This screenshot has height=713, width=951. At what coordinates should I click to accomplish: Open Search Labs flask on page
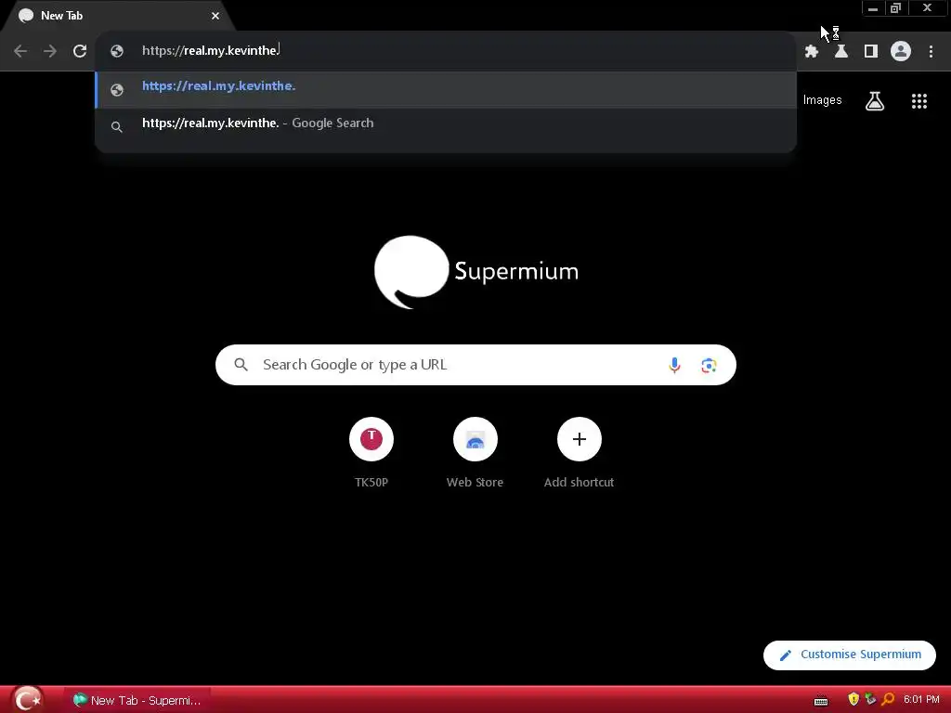coord(875,100)
